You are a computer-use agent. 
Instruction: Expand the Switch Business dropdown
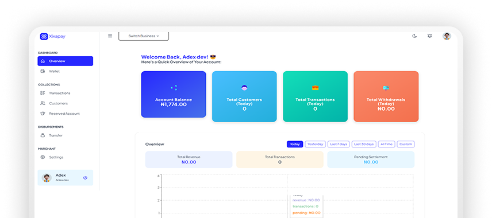[x=144, y=36]
